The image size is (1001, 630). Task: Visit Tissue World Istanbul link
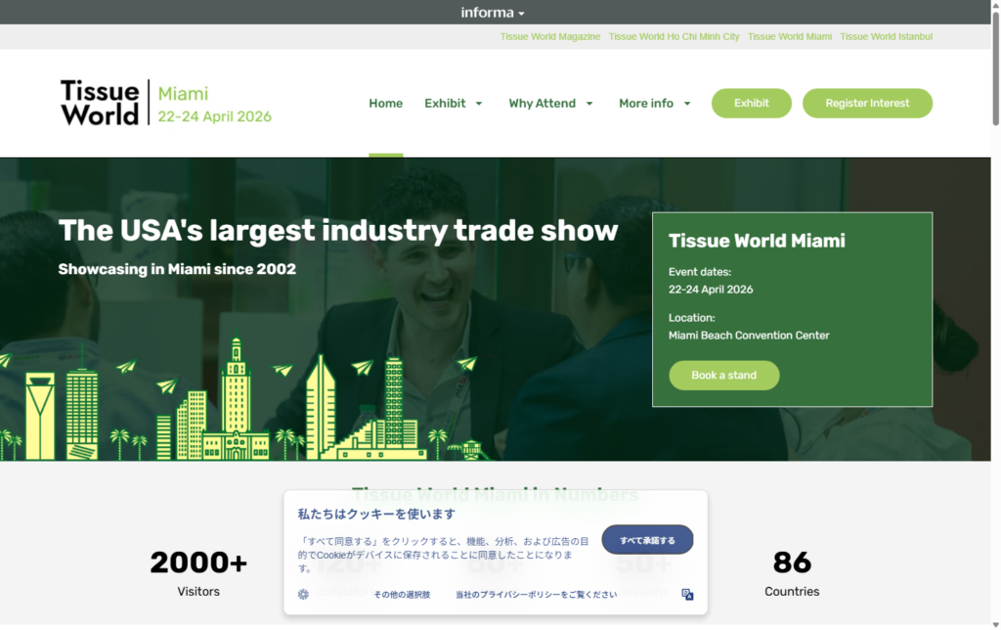pyautogui.click(x=886, y=36)
